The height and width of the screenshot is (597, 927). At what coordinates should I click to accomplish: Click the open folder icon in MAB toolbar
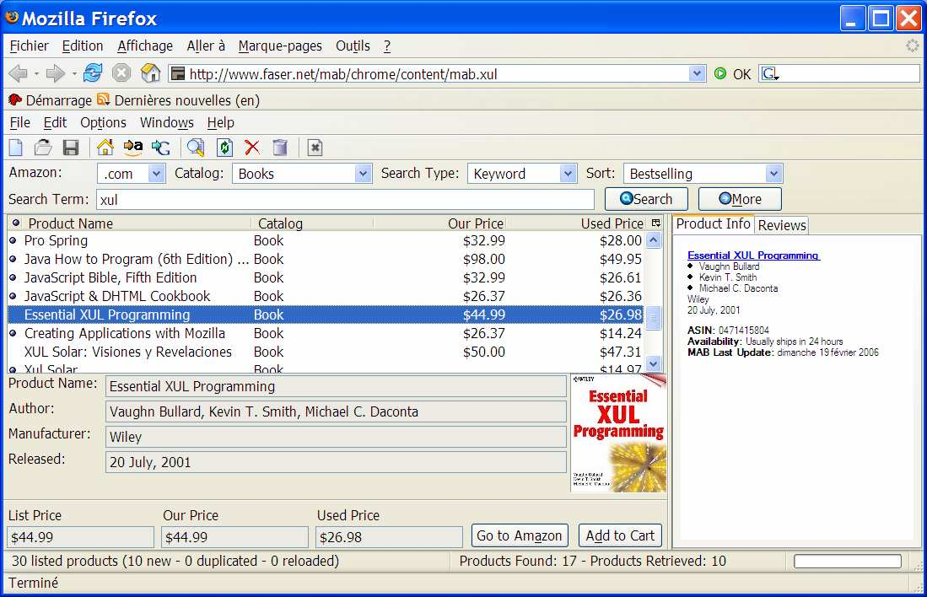[43, 148]
